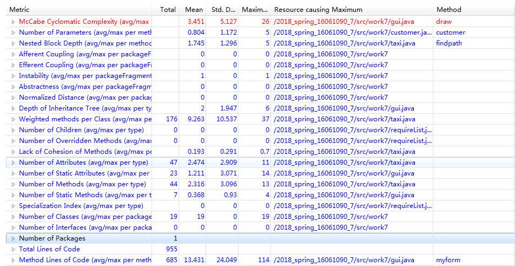Expand the Nested Block Depth row
Screen dimensions: 515x266
(13, 43)
